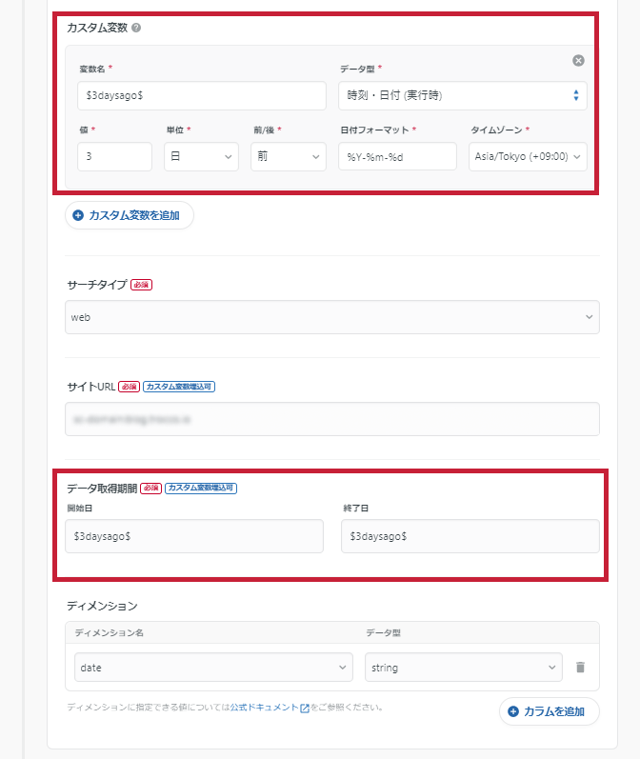Click the カスタム変数 section heading
Viewport: 640px width, 759px height.
97,28
